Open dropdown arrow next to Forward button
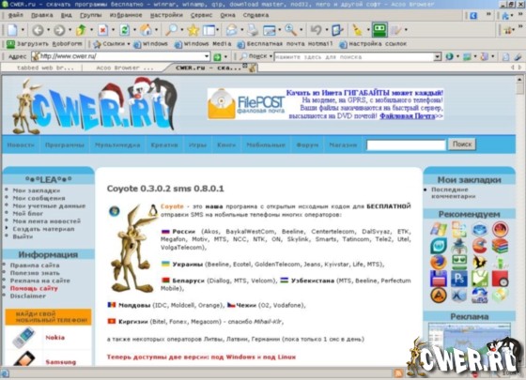Image resolution: width=526 pixels, height=380 pixels. pos(70,30)
